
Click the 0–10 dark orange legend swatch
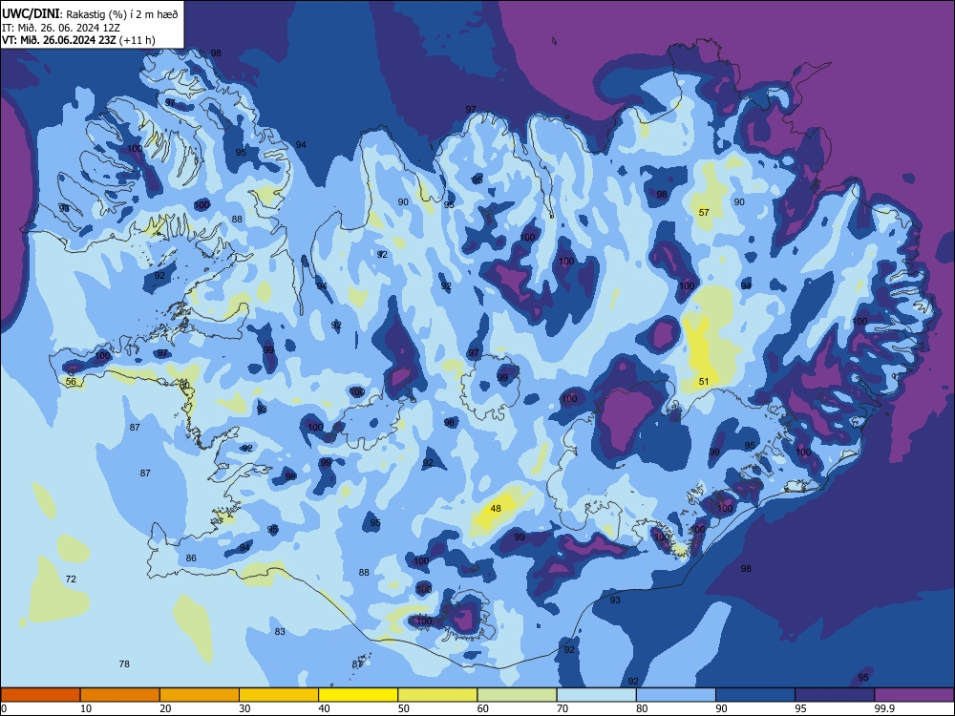pos(40,695)
